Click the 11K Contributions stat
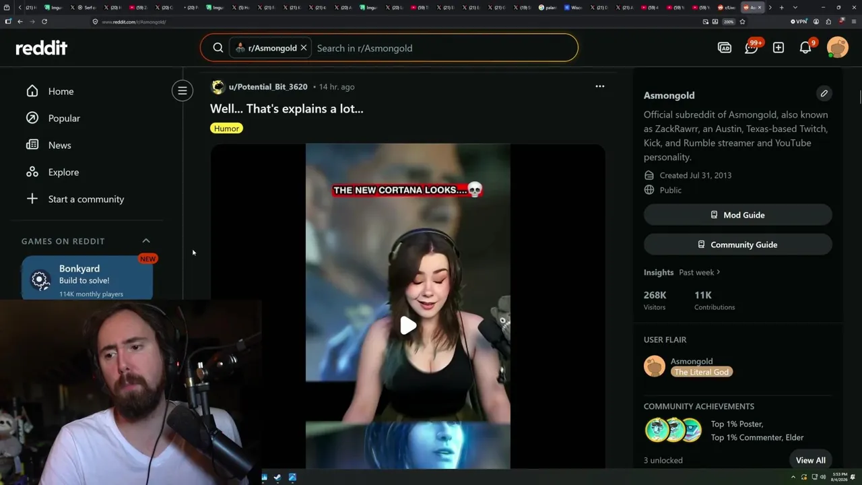The height and width of the screenshot is (485, 862). (x=715, y=300)
